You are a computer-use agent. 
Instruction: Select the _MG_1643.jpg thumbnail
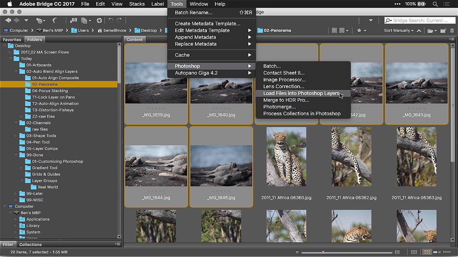point(416,84)
